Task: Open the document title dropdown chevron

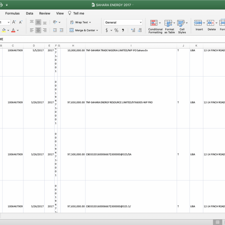Action: (133, 5)
